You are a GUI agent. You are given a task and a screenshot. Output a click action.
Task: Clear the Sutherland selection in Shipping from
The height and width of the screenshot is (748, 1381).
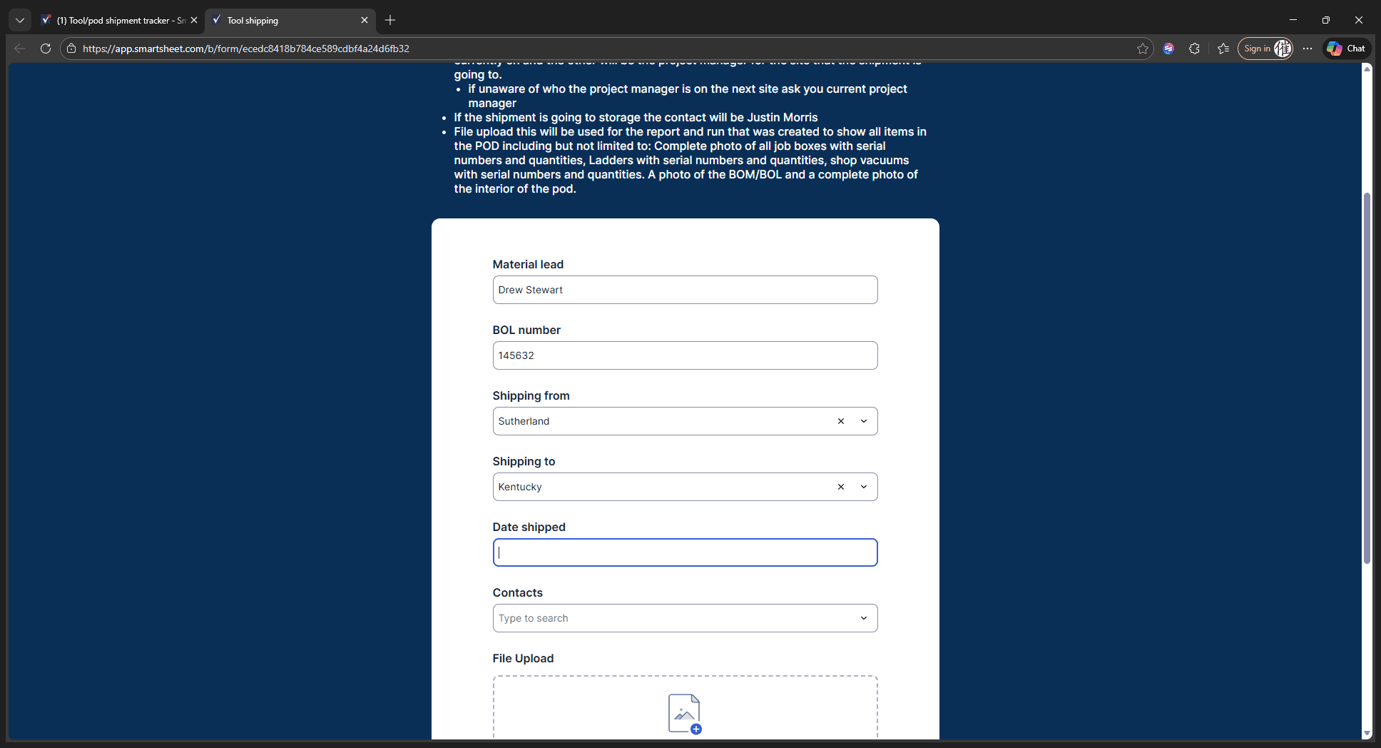(841, 421)
